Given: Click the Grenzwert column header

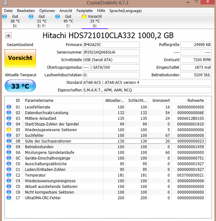Looking at the screenshot, I should [160, 100].
